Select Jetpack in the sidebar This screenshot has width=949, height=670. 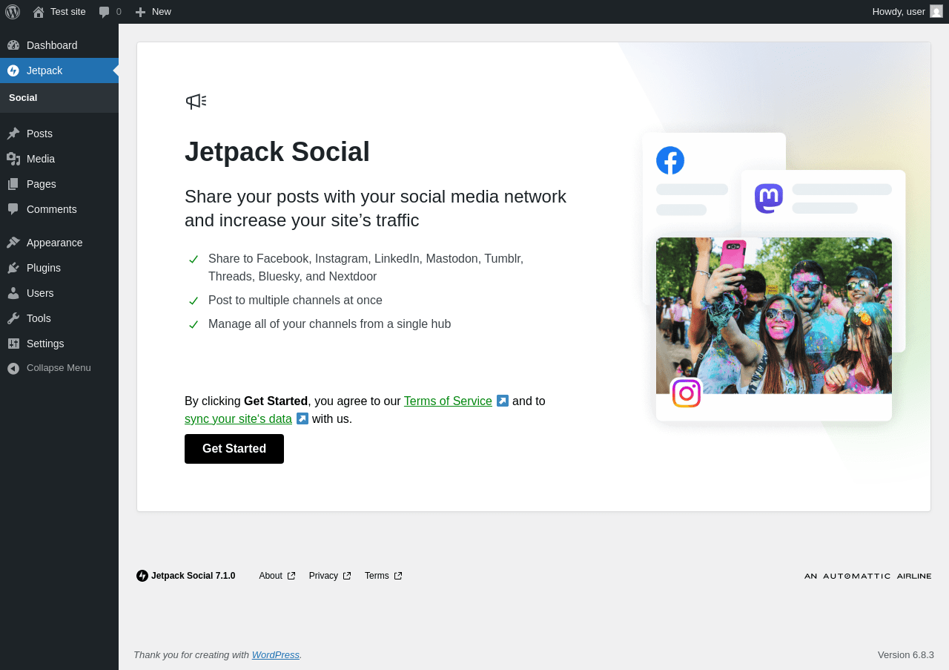point(44,70)
